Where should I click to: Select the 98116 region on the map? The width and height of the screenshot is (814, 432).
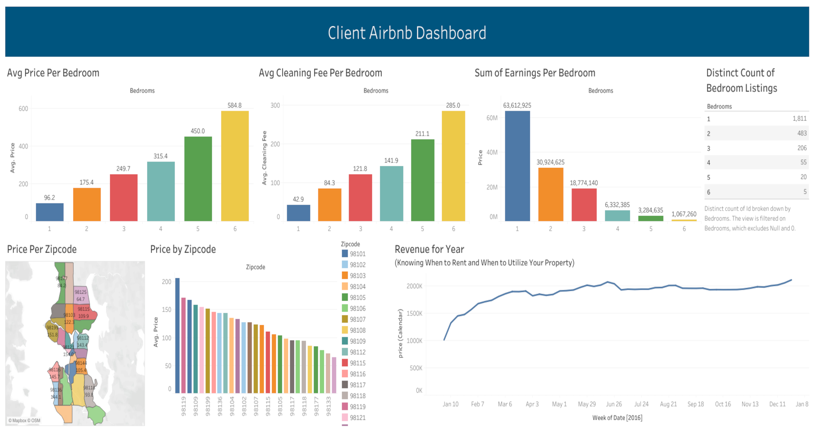pos(55,372)
